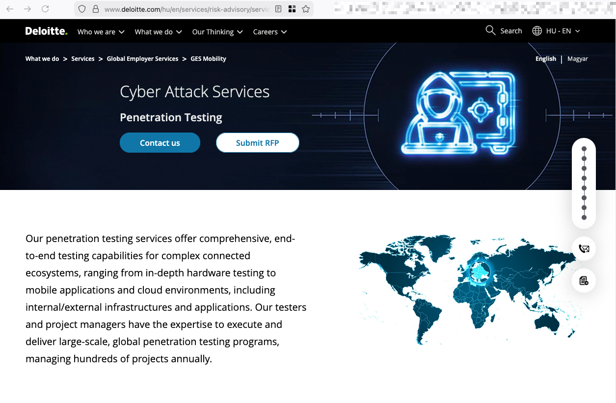Jump to section via the topmost side-navigation dot
616x403 pixels.
click(x=584, y=149)
